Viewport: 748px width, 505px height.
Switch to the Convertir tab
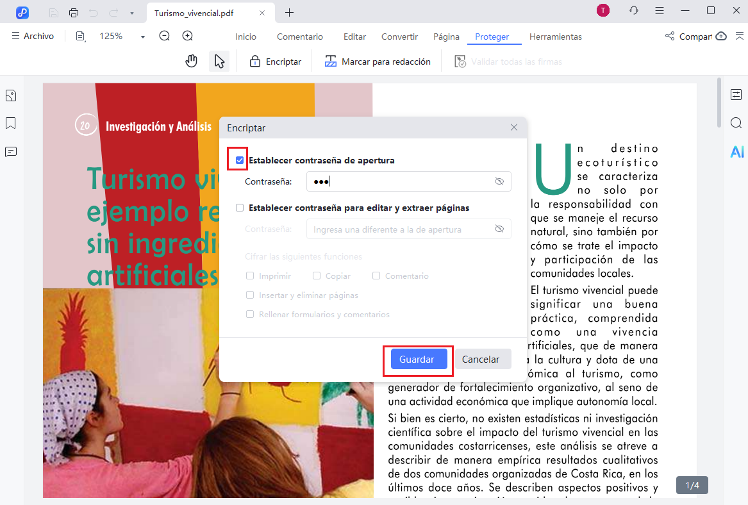click(399, 37)
